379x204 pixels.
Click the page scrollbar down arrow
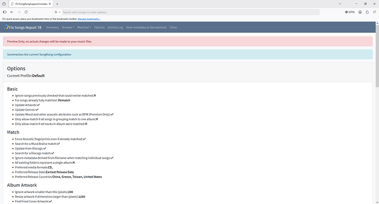377,202
